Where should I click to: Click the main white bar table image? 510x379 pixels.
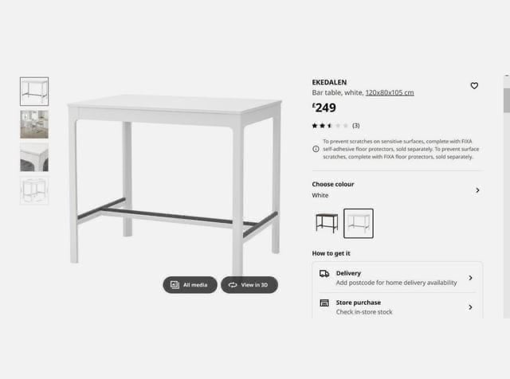click(174, 182)
